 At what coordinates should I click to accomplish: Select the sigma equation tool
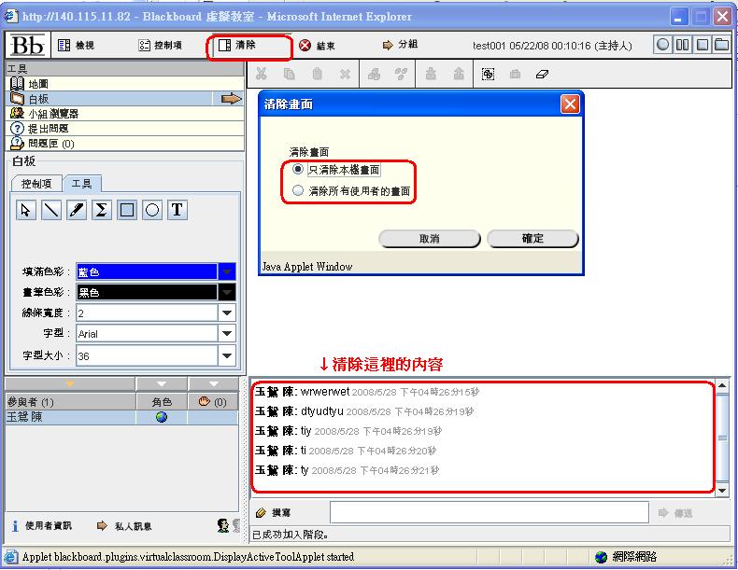102,210
